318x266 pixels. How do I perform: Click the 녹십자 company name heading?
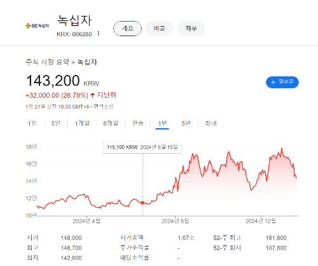(x=74, y=20)
